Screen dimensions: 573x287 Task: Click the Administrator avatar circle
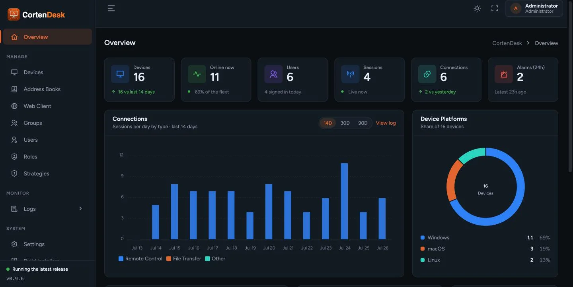(516, 8)
